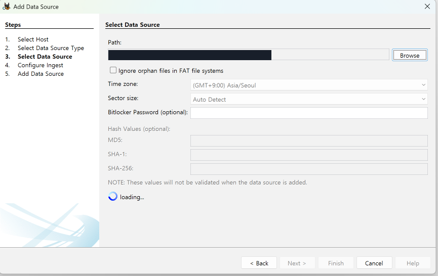
Task: Click the Hash Values (optional) label
Action: 139,129
